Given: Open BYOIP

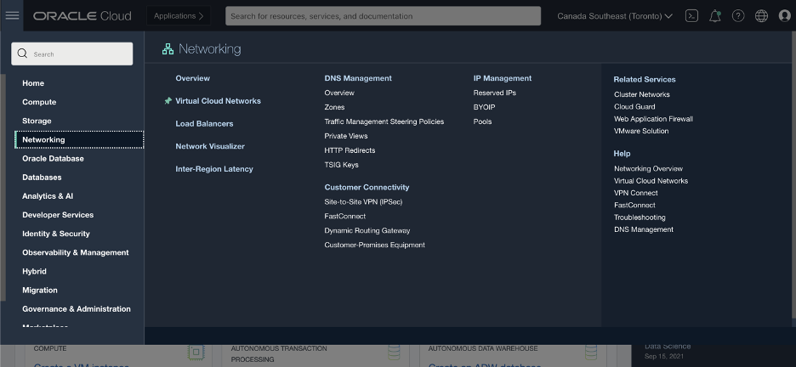Looking at the screenshot, I should tap(484, 107).
